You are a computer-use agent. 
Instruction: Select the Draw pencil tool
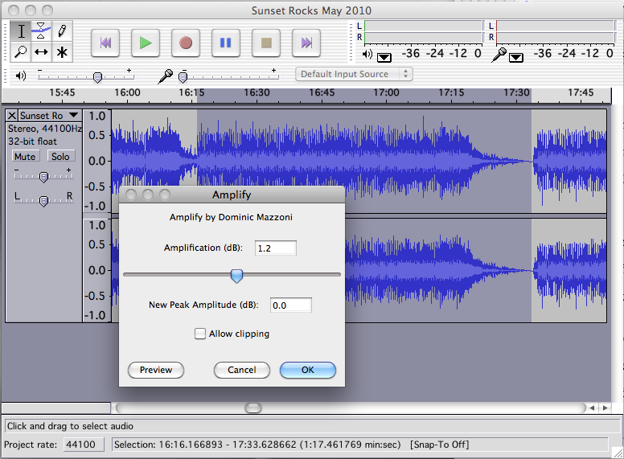click(62, 31)
